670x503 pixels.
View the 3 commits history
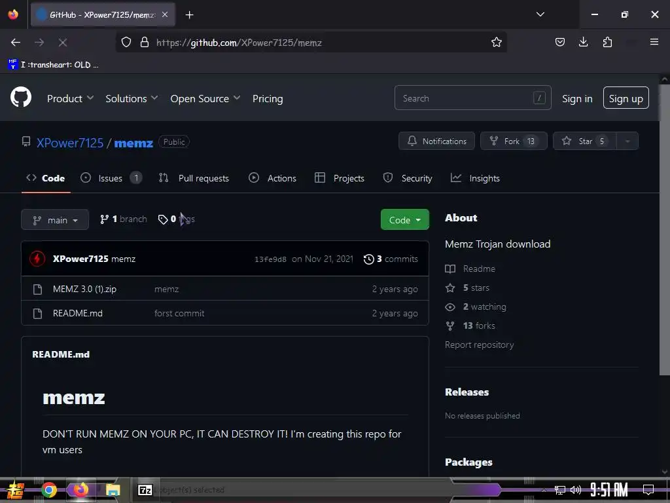point(391,259)
